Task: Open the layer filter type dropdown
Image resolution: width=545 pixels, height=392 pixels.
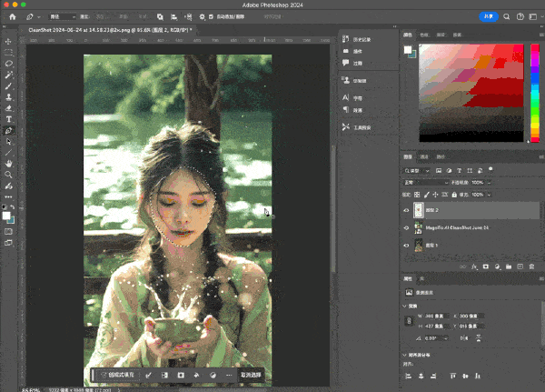Action: (x=417, y=171)
